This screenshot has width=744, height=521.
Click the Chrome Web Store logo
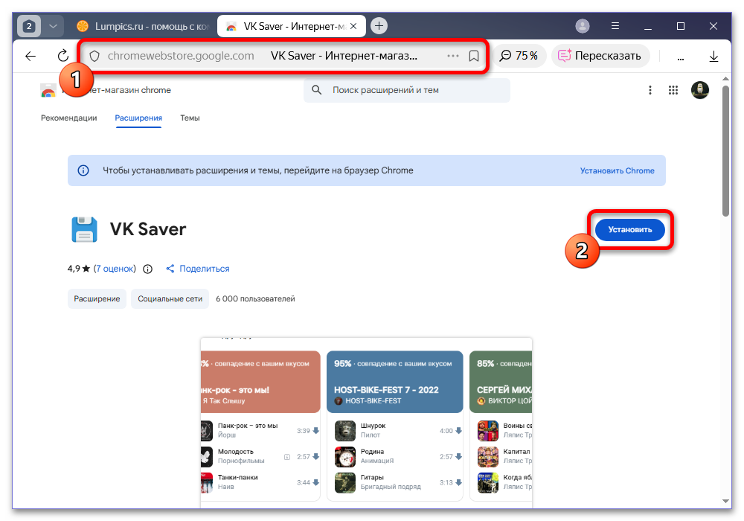[48, 90]
